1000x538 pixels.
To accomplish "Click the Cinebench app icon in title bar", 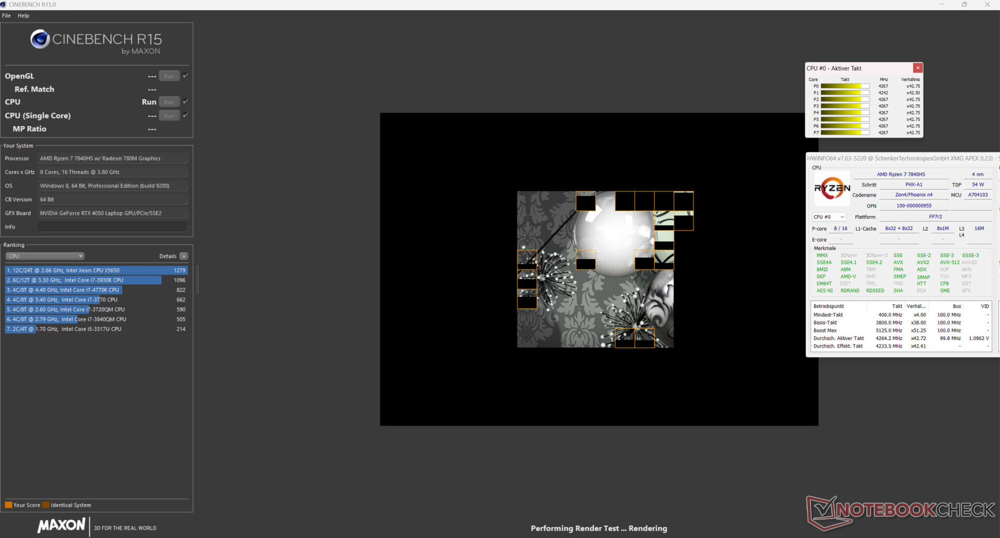I will (x=4, y=5).
